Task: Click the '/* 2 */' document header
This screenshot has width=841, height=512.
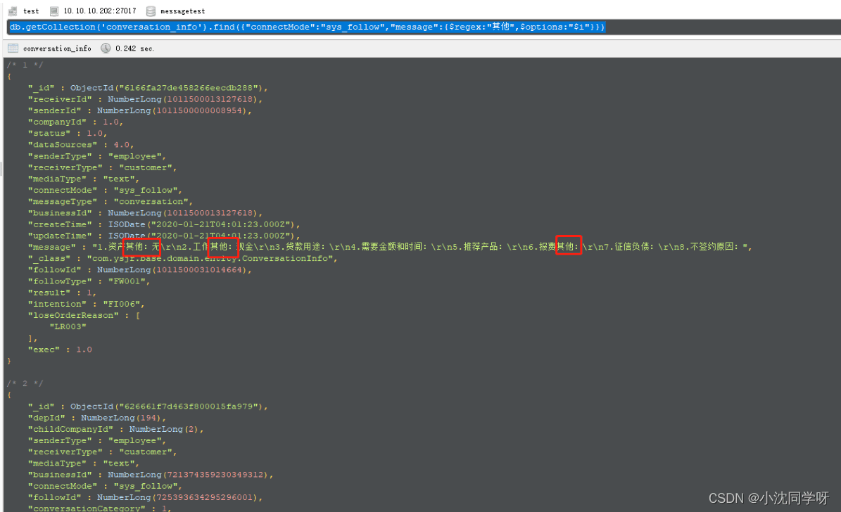Action: tap(25, 383)
